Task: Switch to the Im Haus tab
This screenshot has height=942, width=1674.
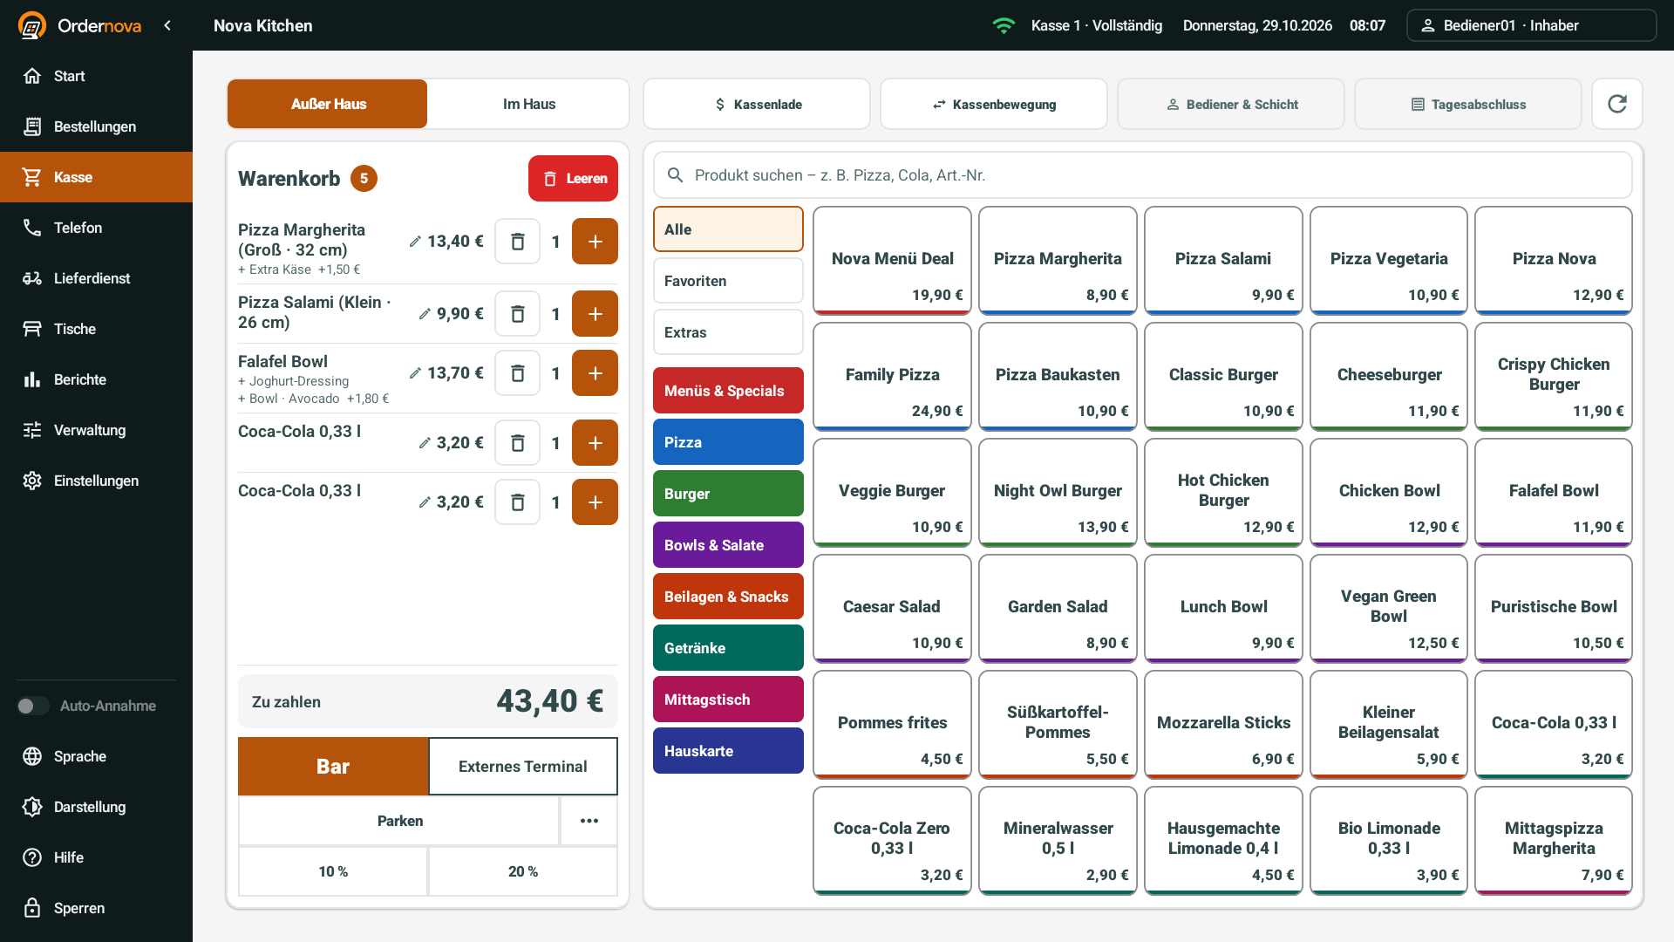Action: [x=528, y=104]
